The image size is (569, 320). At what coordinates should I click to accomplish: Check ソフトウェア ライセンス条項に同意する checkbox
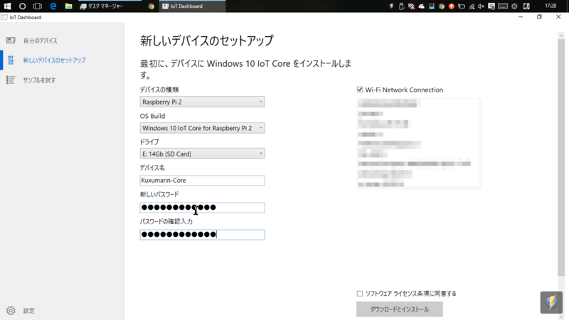click(360, 294)
